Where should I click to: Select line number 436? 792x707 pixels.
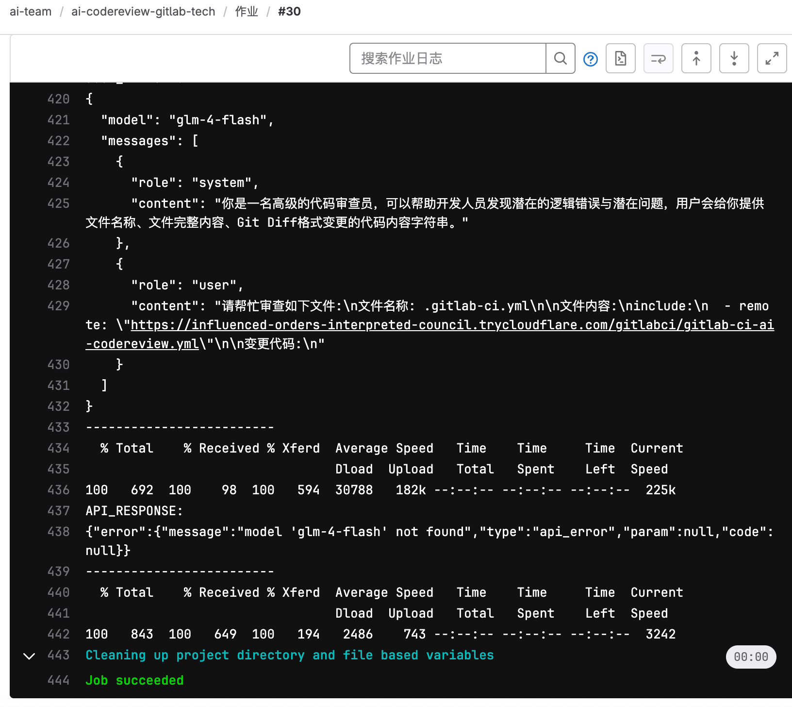[x=59, y=490]
